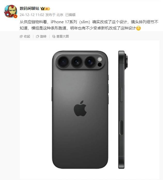Rotate the image with 旋转

point(41,36)
